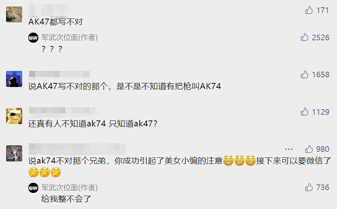Like the comment with 1129 likes
Viewport: 337px width, 209px height.
[305, 112]
